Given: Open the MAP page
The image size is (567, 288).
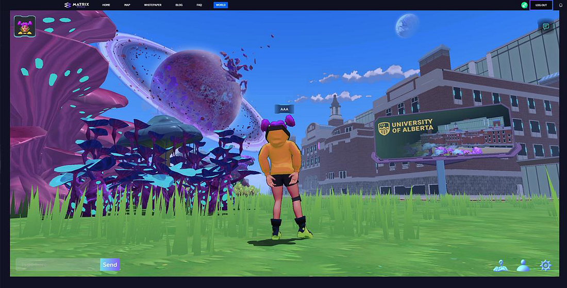Looking at the screenshot, I should click(127, 5).
